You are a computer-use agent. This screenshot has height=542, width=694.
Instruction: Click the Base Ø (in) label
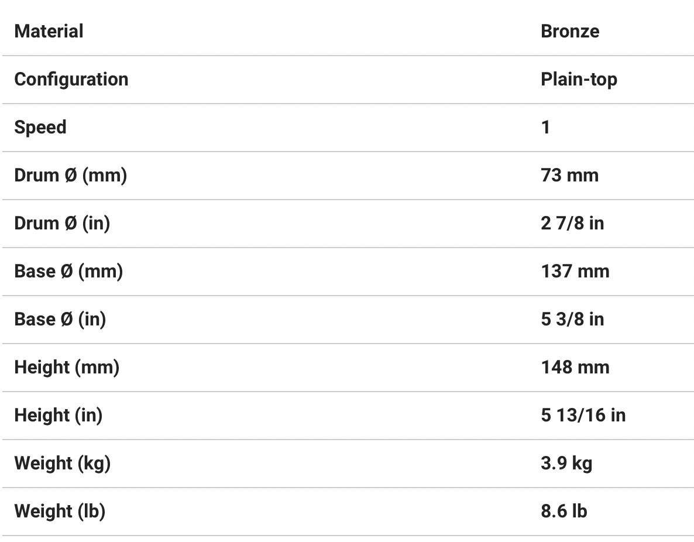(60, 319)
